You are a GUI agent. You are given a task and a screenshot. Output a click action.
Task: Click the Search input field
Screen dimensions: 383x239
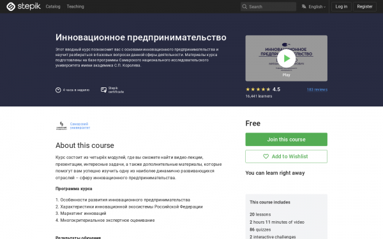tap(268, 6)
